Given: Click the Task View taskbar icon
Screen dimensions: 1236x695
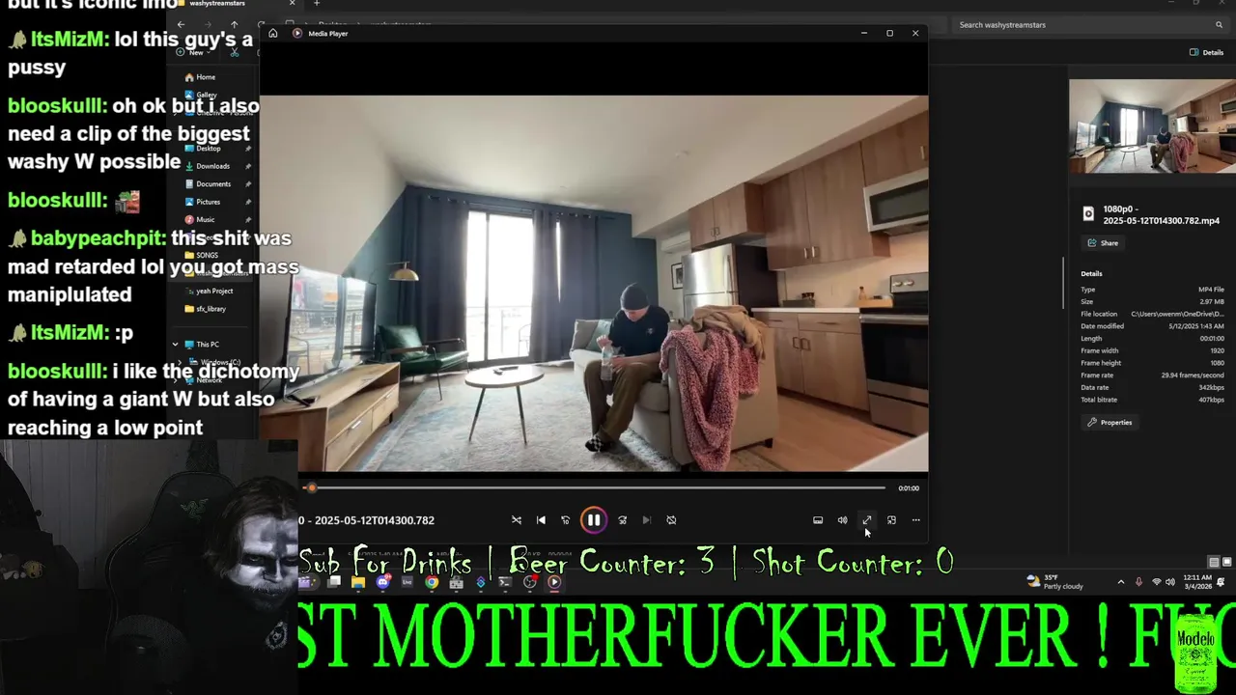Looking at the screenshot, I should (x=334, y=582).
